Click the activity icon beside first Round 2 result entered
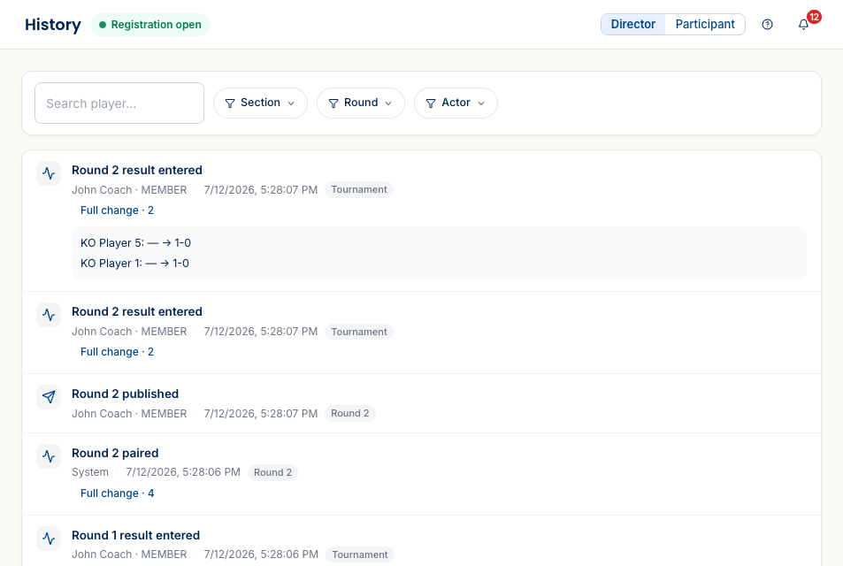 tap(49, 173)
